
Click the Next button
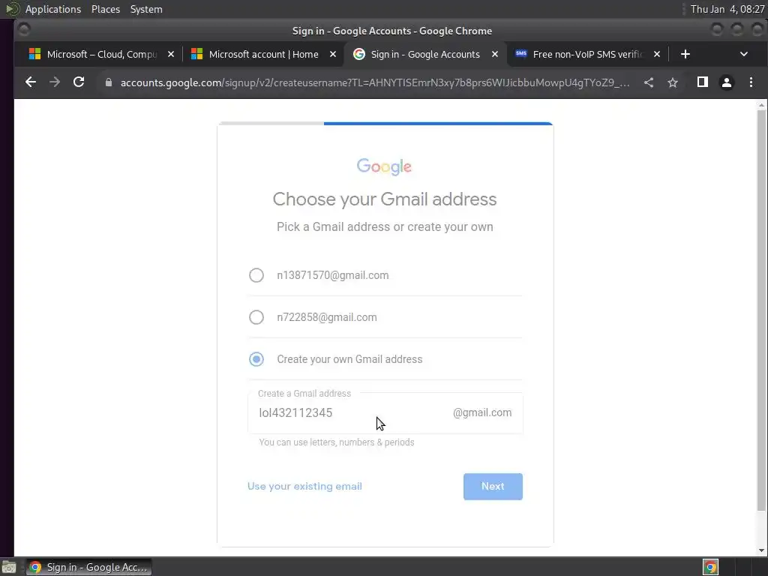[x=493, y=486]
